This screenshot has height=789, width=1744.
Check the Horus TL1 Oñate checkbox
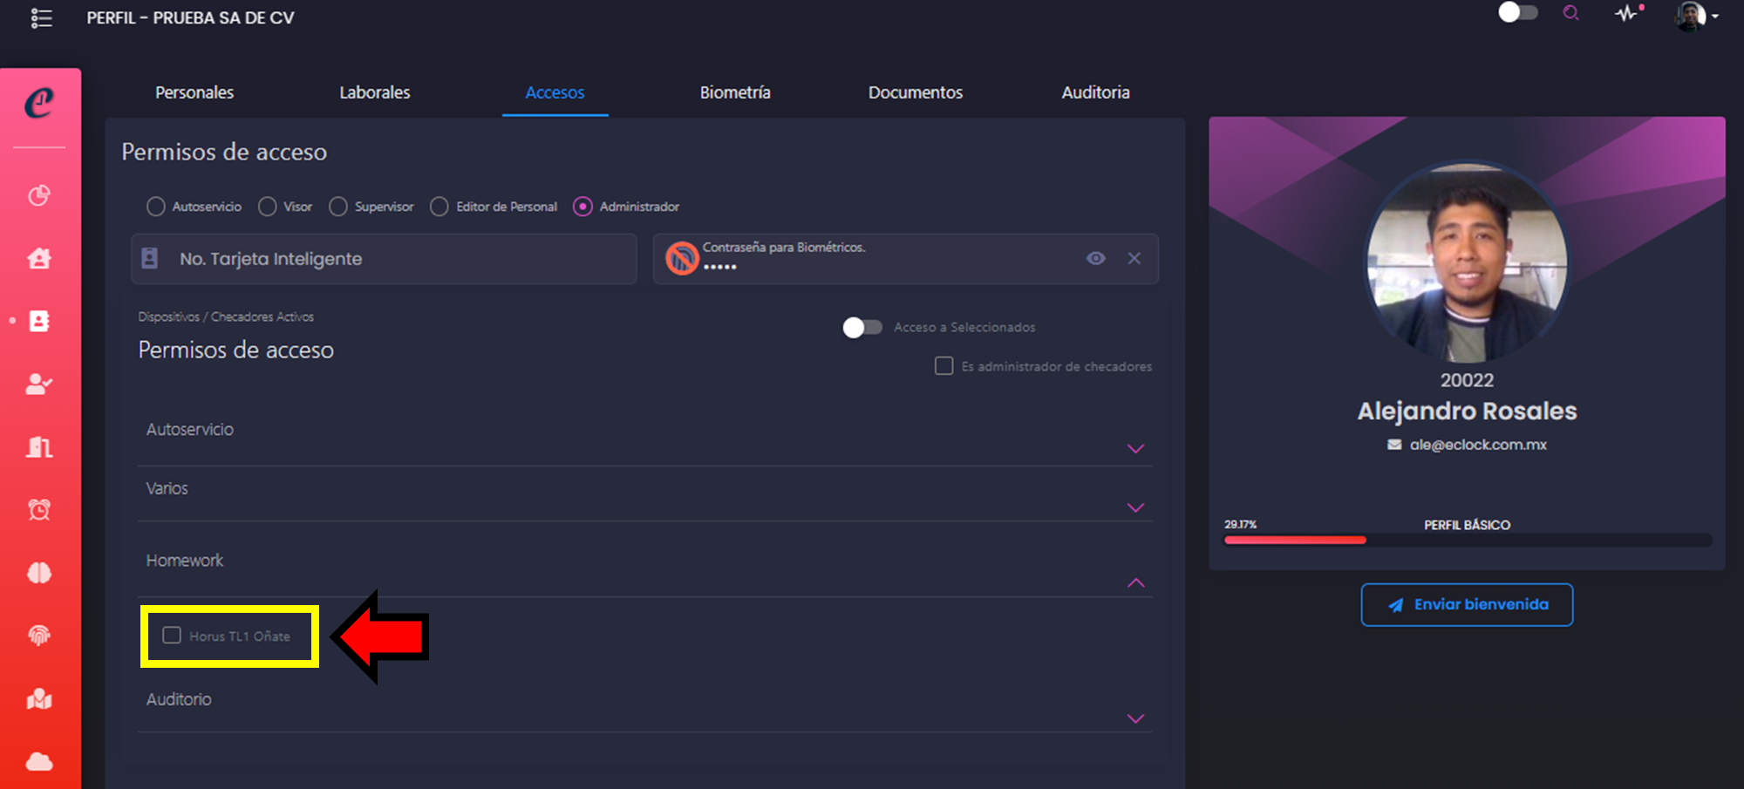(x=172, y=636)
